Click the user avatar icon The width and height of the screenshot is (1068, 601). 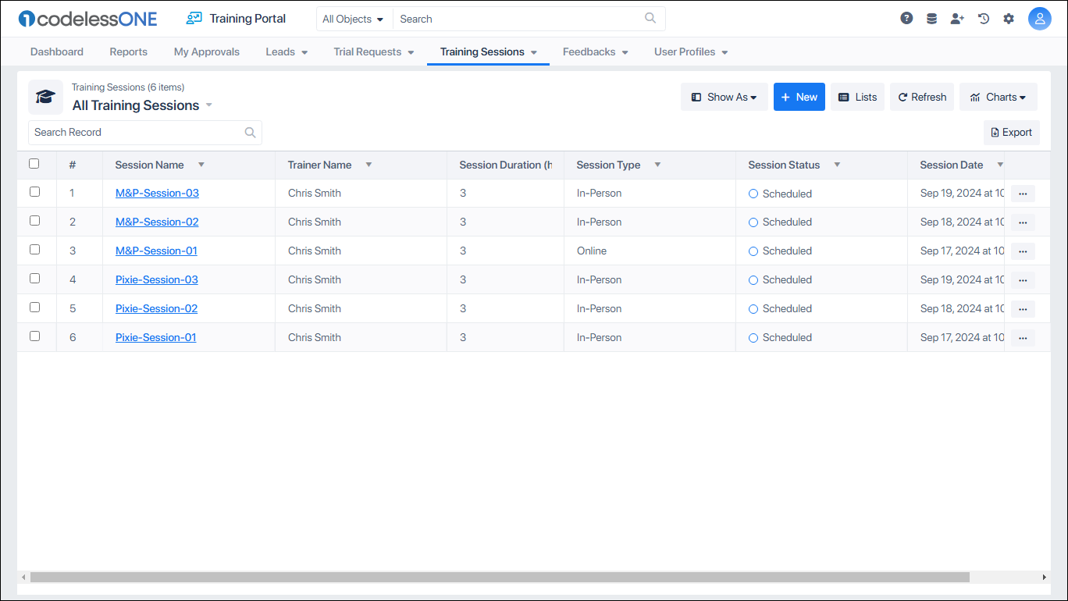pos(1040,18)
